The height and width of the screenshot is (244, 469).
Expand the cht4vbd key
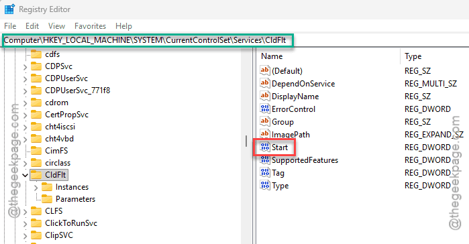25,139
